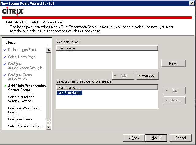Click the Citrix logo

point(13,11)
